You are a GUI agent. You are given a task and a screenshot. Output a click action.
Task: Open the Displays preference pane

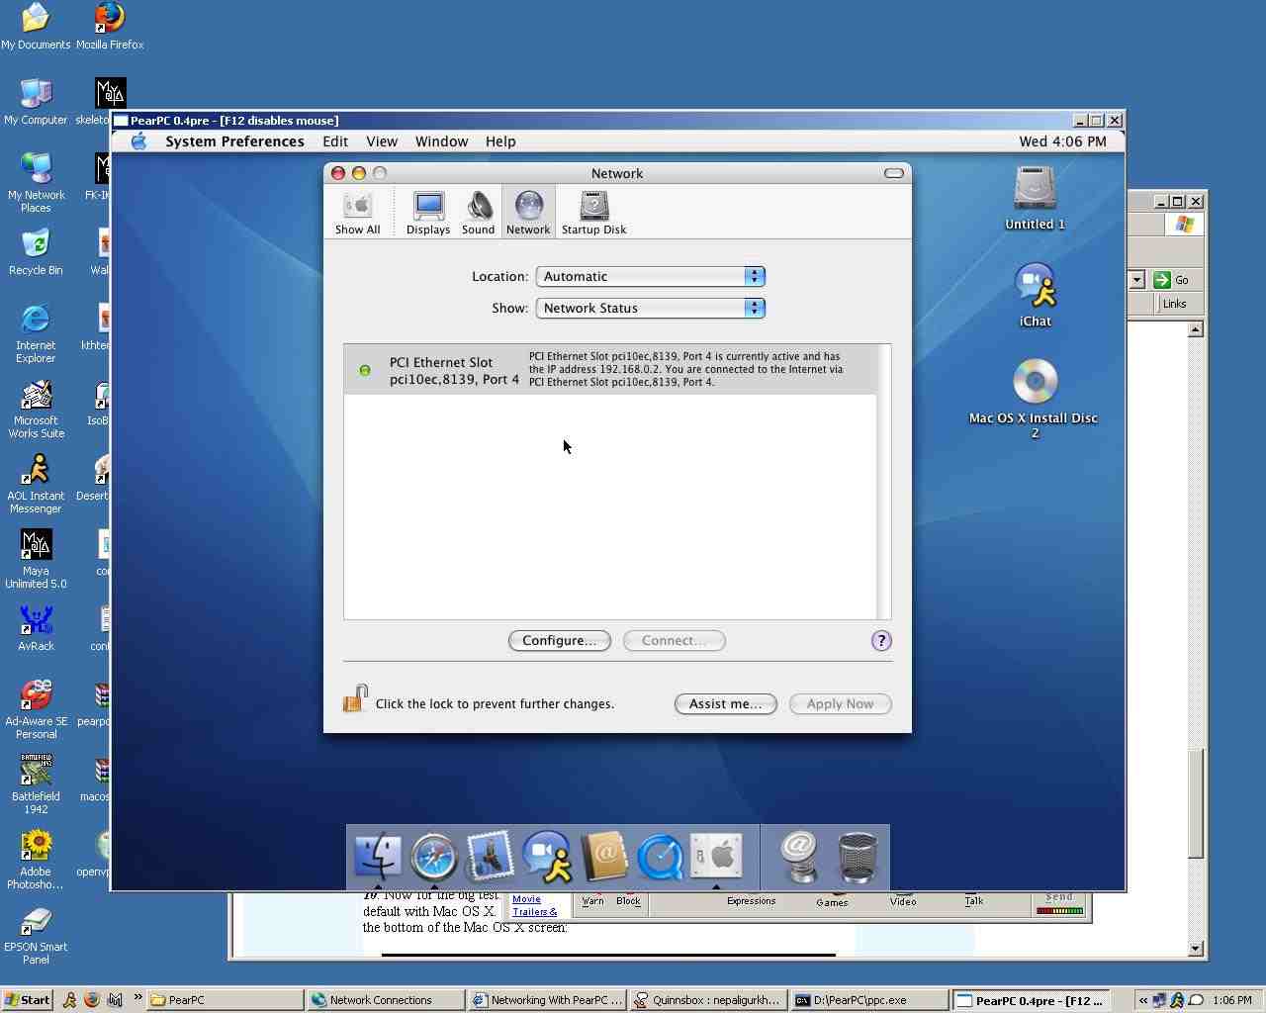click(428, 213)
